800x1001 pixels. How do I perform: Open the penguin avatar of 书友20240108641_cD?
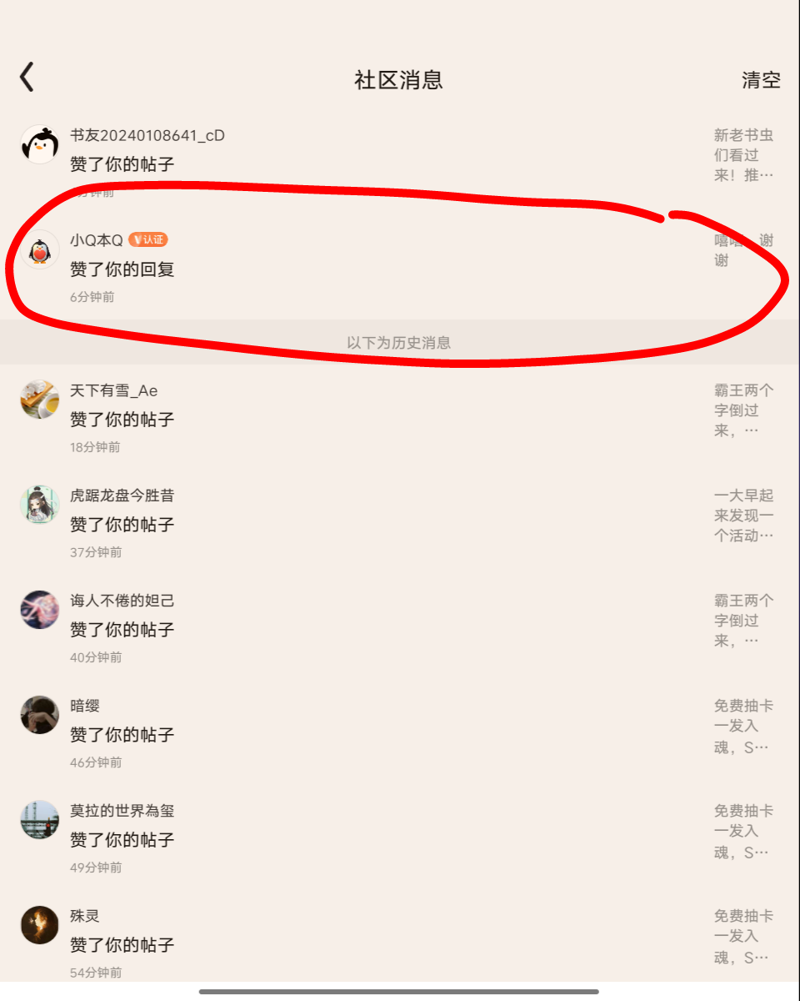(39, 145)
